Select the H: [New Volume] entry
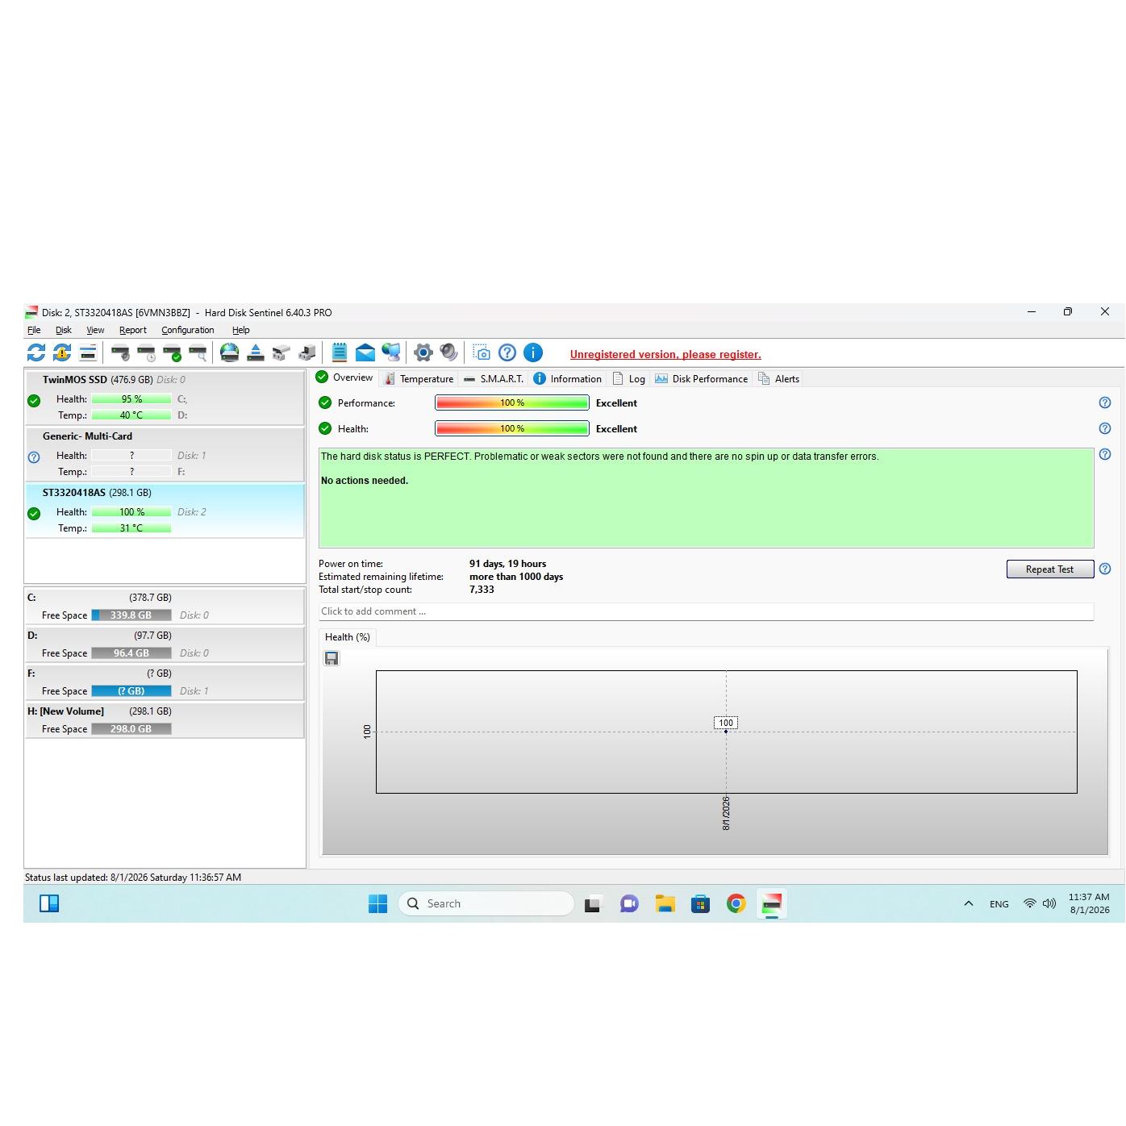The width and height of the screenshot is (1126, 1126). [165, 719]
